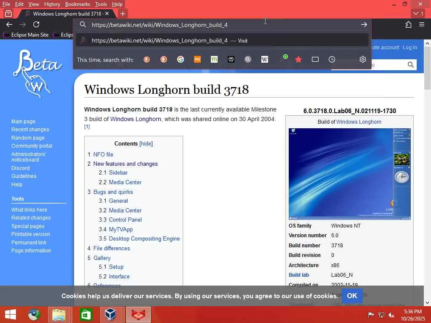431x323 pixels.
Task: Open the Windows Longhorn link in intro paragraph
Action: 136,119
